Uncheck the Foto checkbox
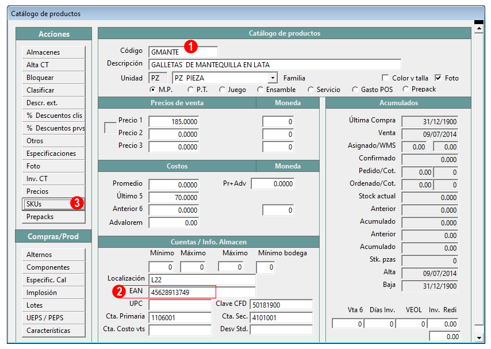The height and width of the screenshot is (349, 491). click(x=438, y=78)
